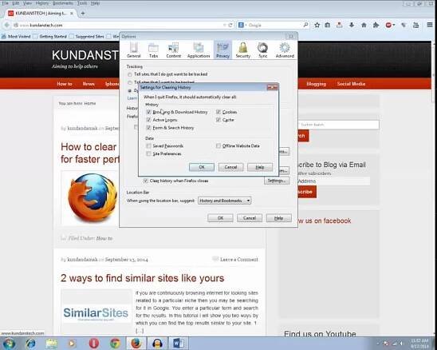This screenshot has height=350, width=437.
Task: Click the downloads arrow icon in toolbar
Action: pos(352,25)
